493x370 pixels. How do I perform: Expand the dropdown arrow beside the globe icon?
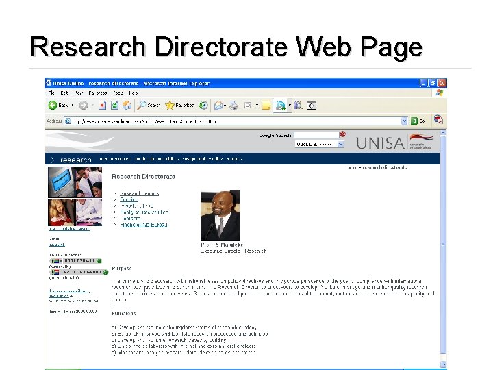[x=290, y=105]
